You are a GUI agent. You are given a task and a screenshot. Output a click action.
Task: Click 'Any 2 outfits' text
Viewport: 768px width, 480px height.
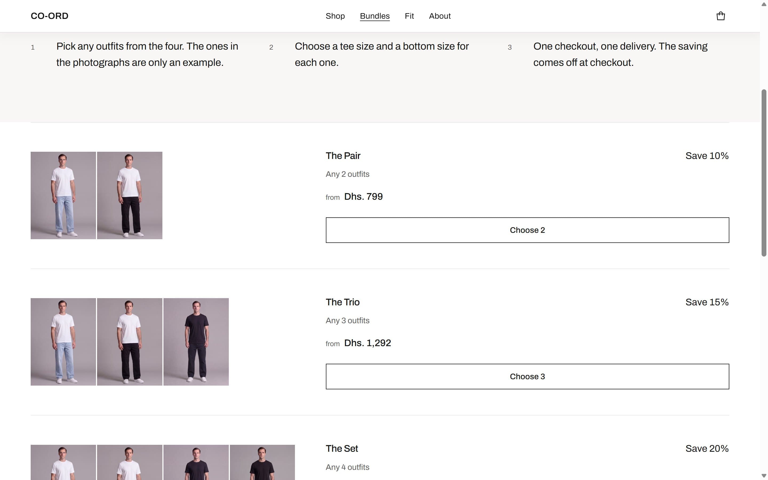(347, 174)
